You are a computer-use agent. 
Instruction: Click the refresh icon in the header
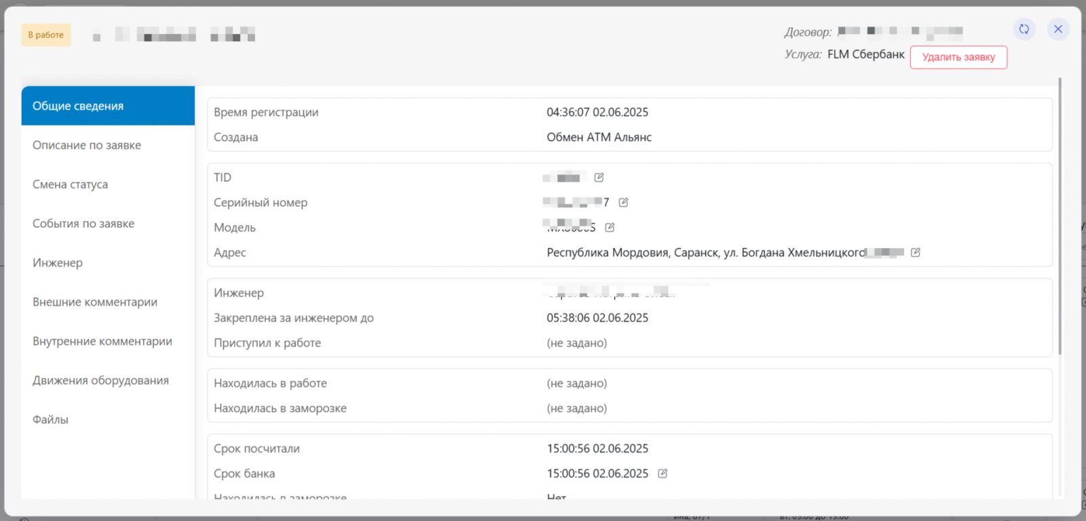click(x=1024, y=29)
